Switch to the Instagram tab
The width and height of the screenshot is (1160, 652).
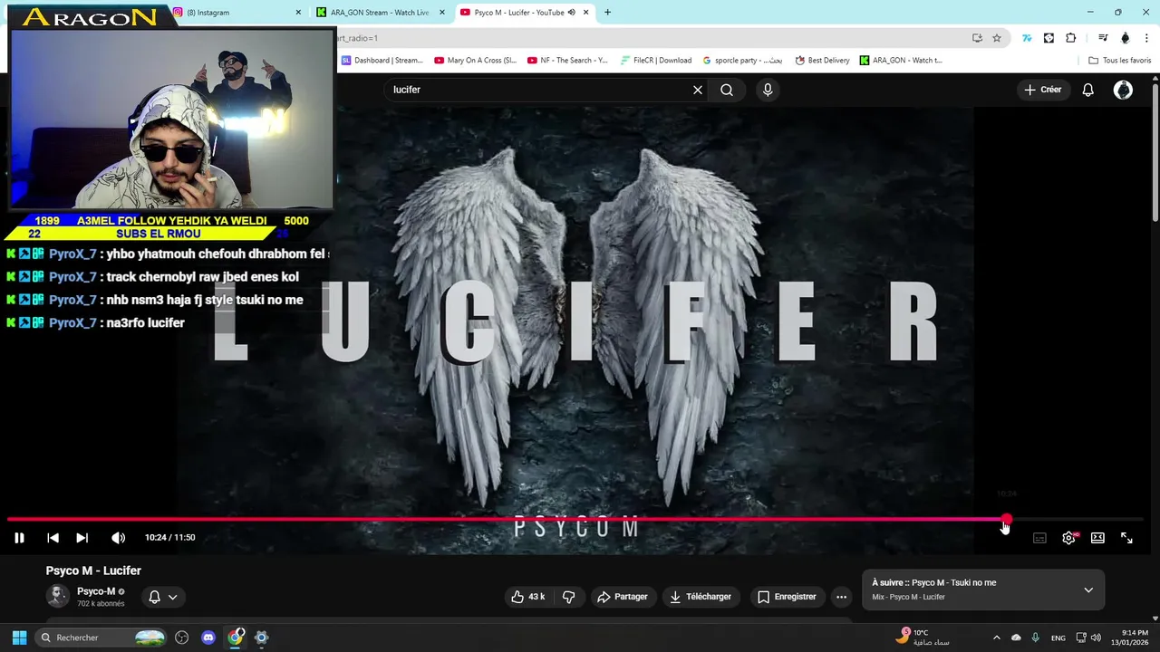[236, 13]
